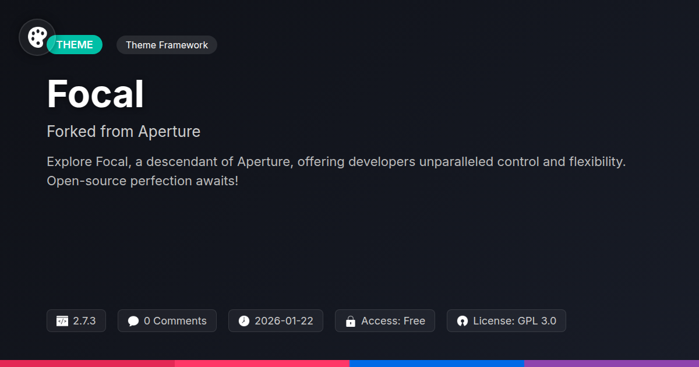Click the purple color bar segment
This screenshot has width=699, height=367.
tap(612, 363)
